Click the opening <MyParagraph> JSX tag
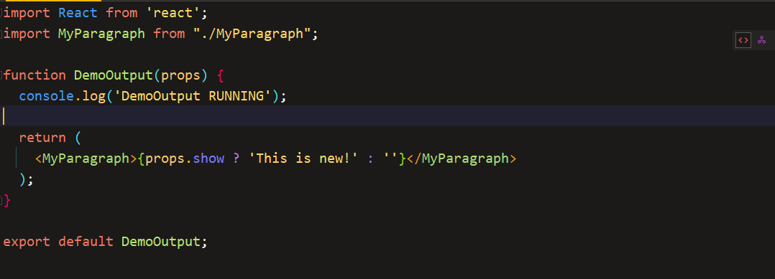Viewport: 775px width, 279px height. click(86, 159)
